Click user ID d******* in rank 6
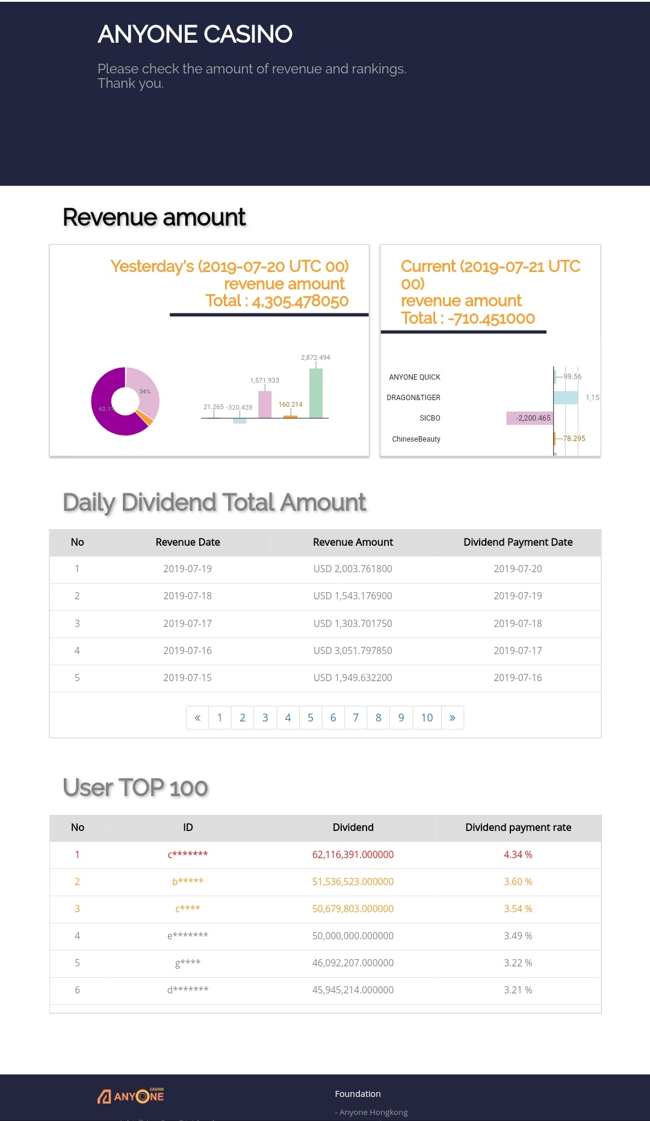650x1121 pixels. (188, 990)
